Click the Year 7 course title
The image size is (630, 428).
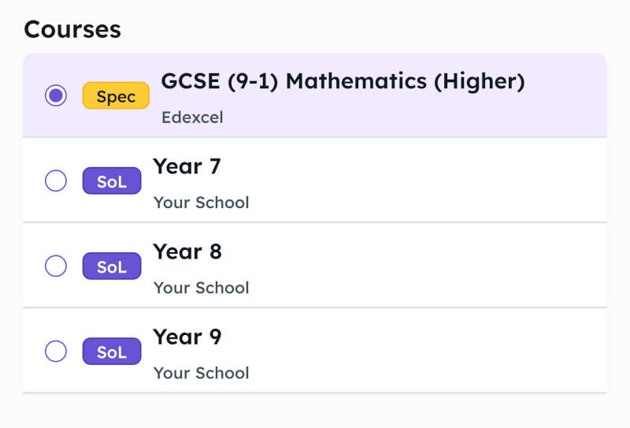pos(187,166)
